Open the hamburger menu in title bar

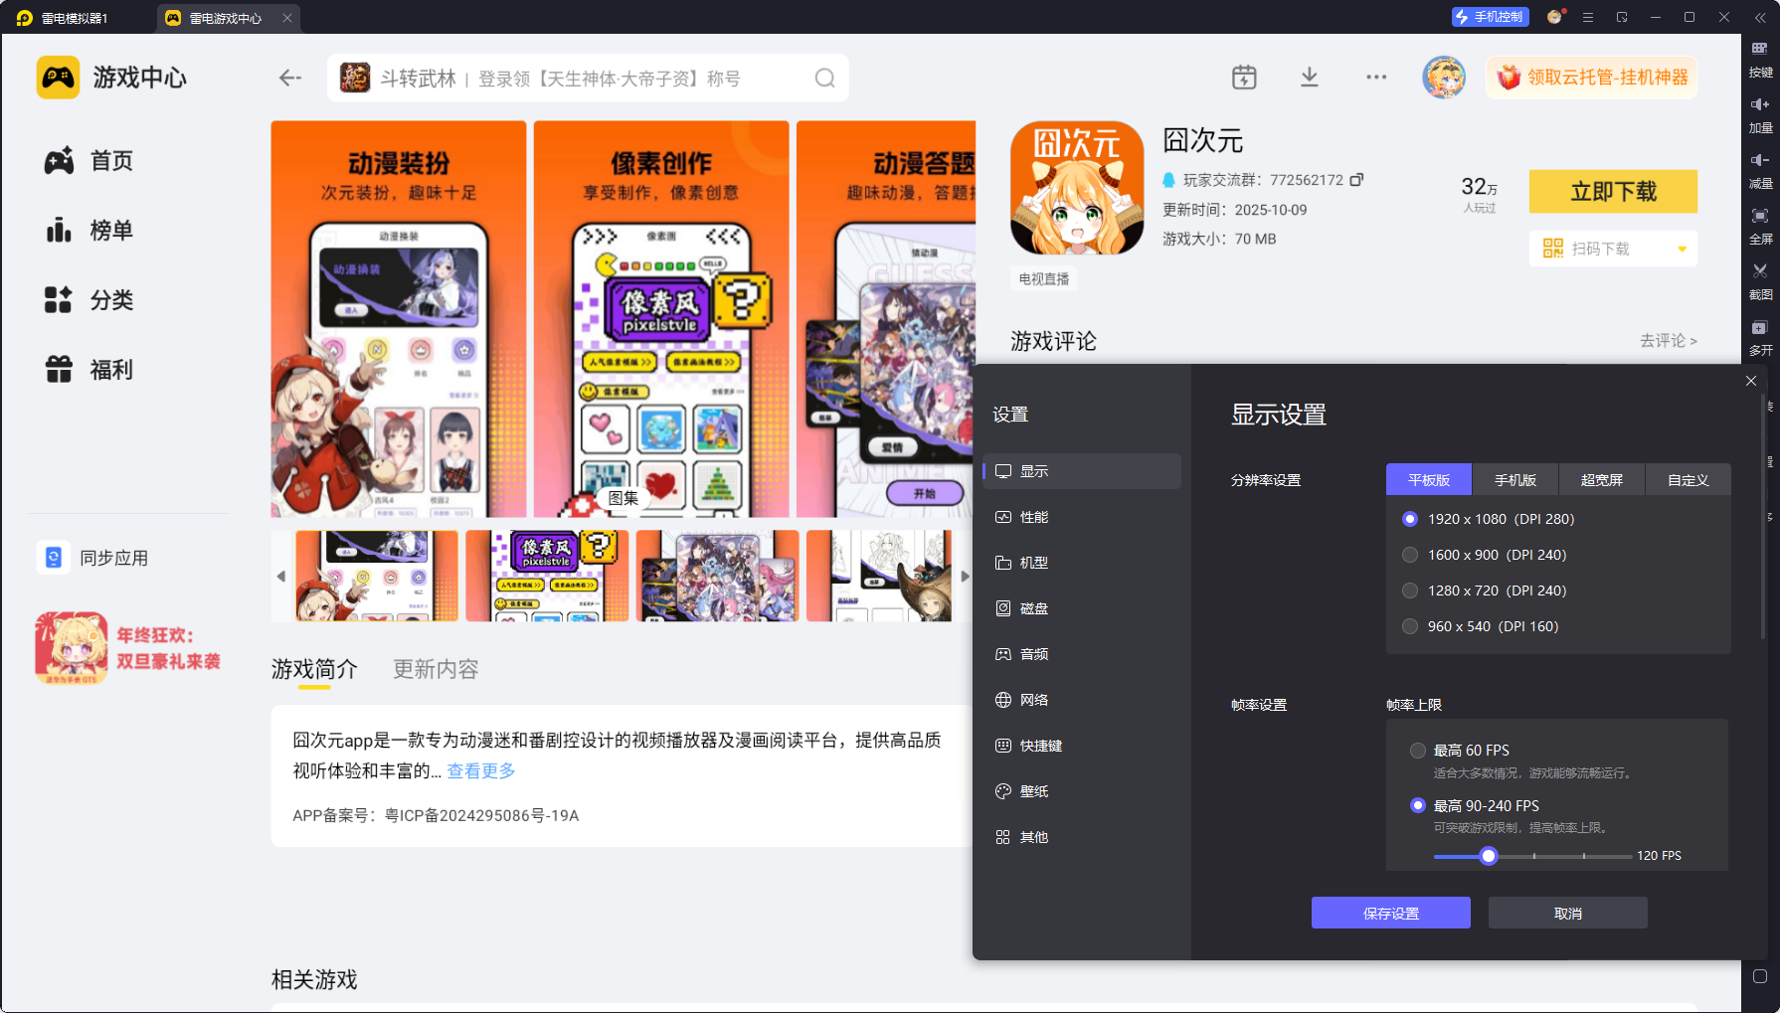(x=1588, y=18)
